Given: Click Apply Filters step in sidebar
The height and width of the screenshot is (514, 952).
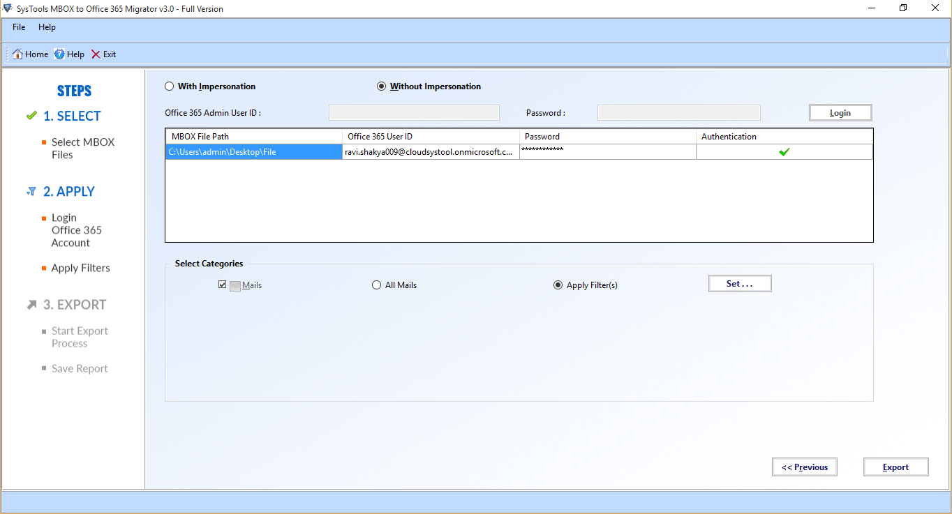Looking at the screenshot, I should tap(80, 268).
